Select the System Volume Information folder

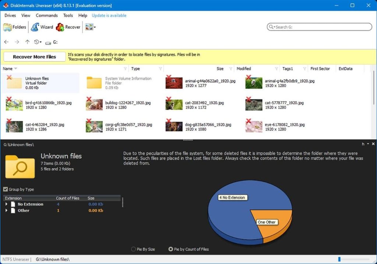pyautogui.click(x=119, y=83)
